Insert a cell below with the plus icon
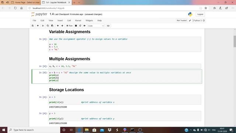 point(38,26)
